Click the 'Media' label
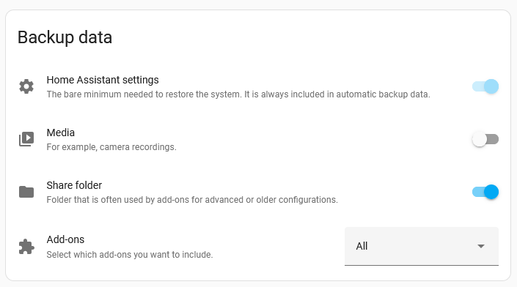Image resolution: width=517 pixels, height=287 pixels. (61, 133)
